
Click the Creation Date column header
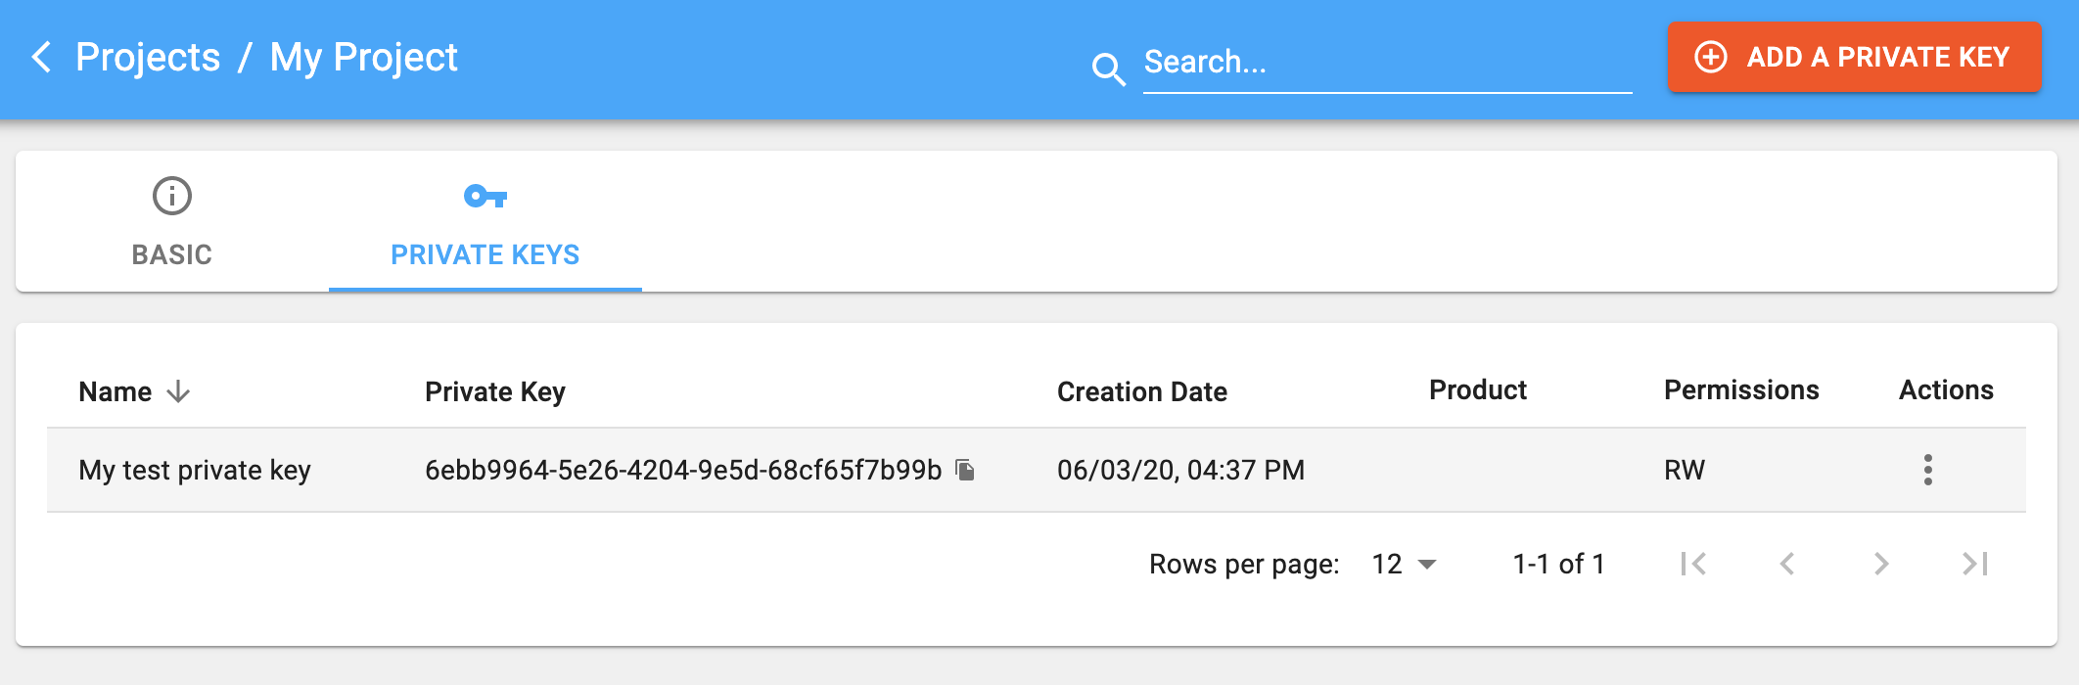click(1141, 391)
